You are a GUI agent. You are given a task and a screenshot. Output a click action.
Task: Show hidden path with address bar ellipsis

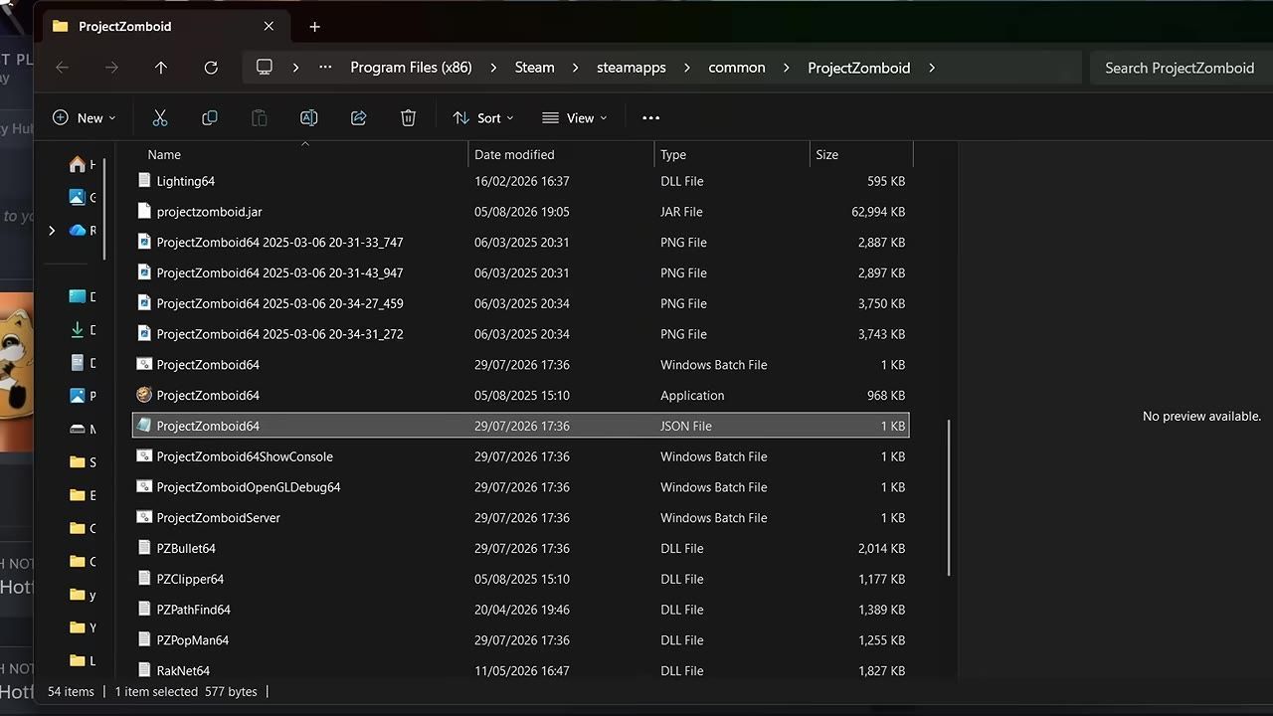325,68
